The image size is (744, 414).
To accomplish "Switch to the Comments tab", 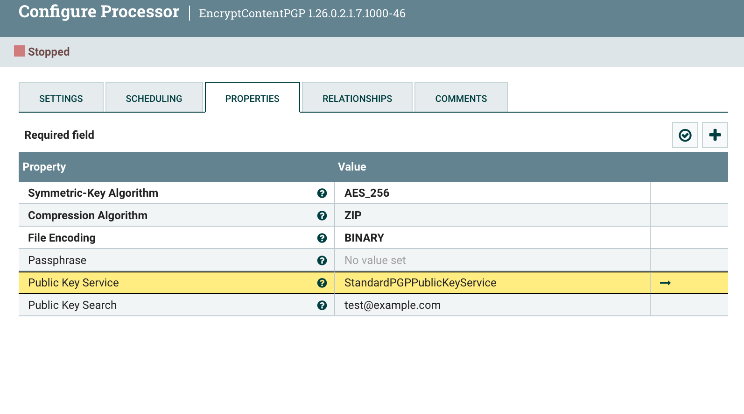I will click(x=461, y=97).
